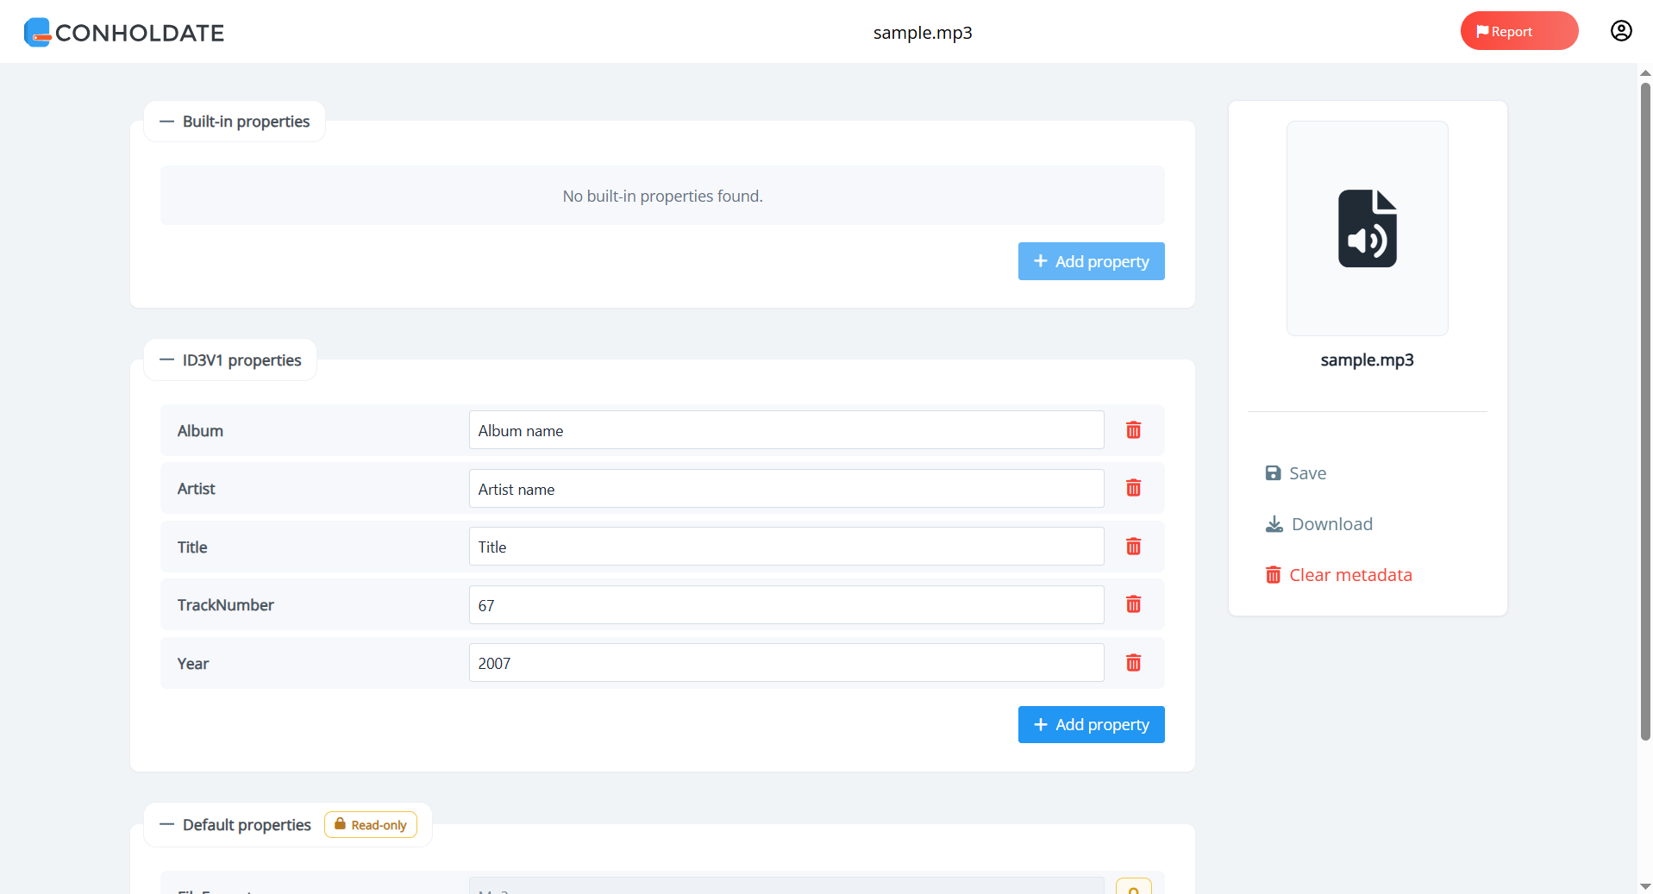Delete the Album property with trash icon
Image resolution: width=1653 pixels, height=894 pixels.
point(1133,430)
